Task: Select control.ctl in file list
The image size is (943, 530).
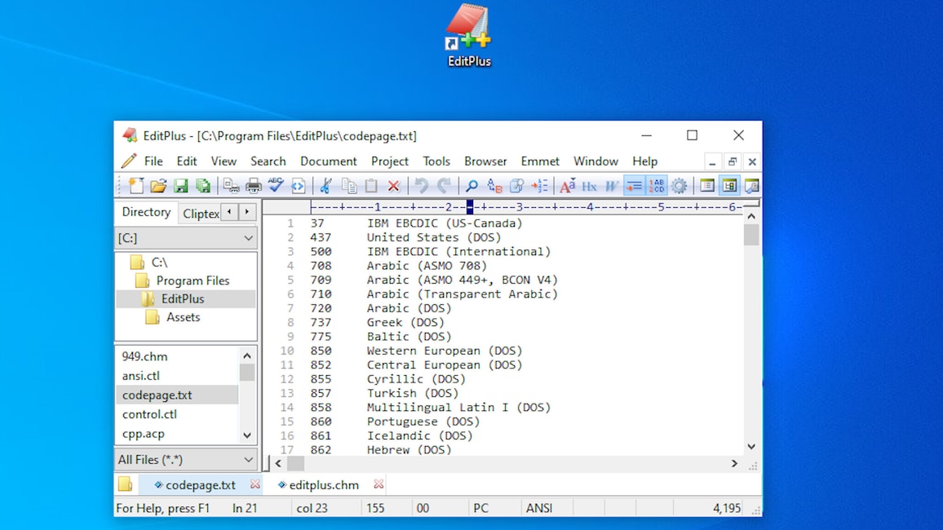Action: (x=149, y=414)
